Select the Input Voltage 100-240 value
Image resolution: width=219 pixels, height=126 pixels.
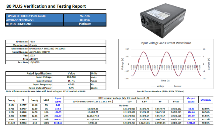tap(71, 77)
